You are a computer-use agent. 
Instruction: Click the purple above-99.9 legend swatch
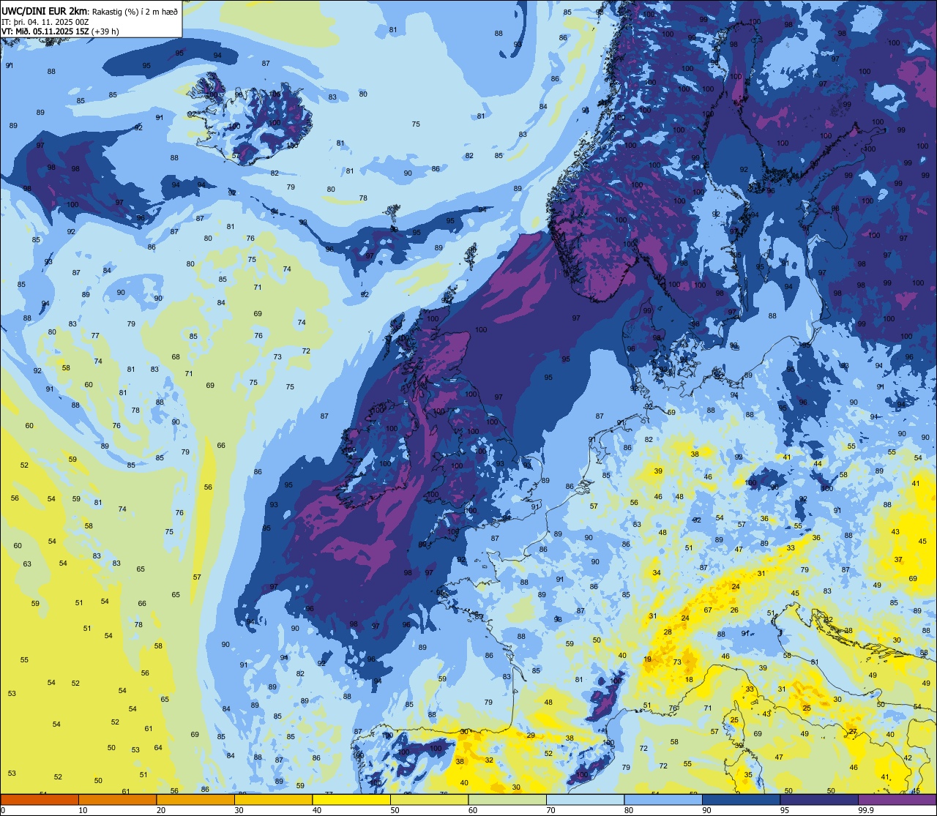897,799
